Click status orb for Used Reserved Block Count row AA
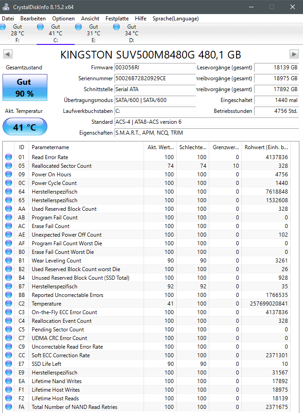This screenshot has height=413, width=303. pos(9,209)
